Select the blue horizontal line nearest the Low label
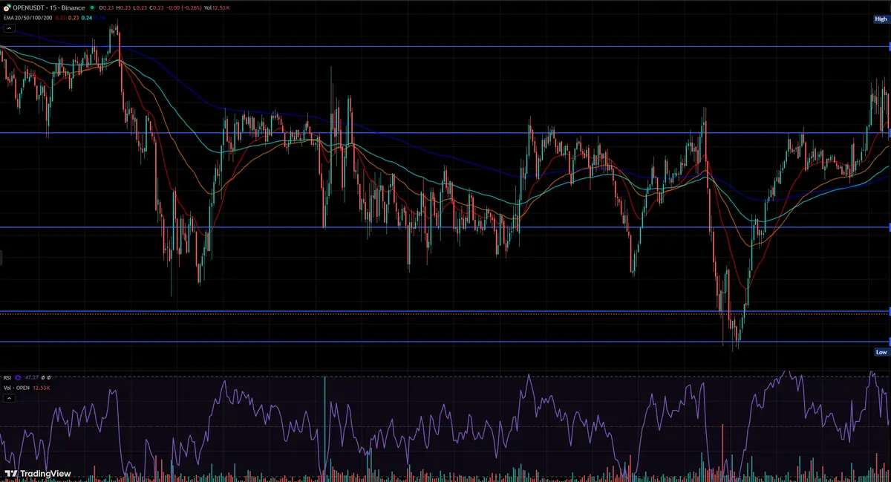This screenshot has width=891, height=482. tap(446, 342)
